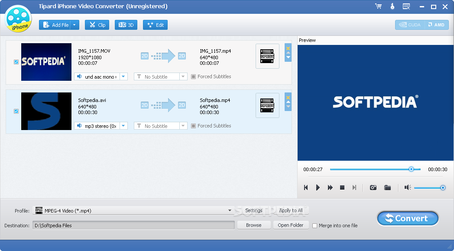Open the menu list icon in title bar
454x251 pixels.
406,6
